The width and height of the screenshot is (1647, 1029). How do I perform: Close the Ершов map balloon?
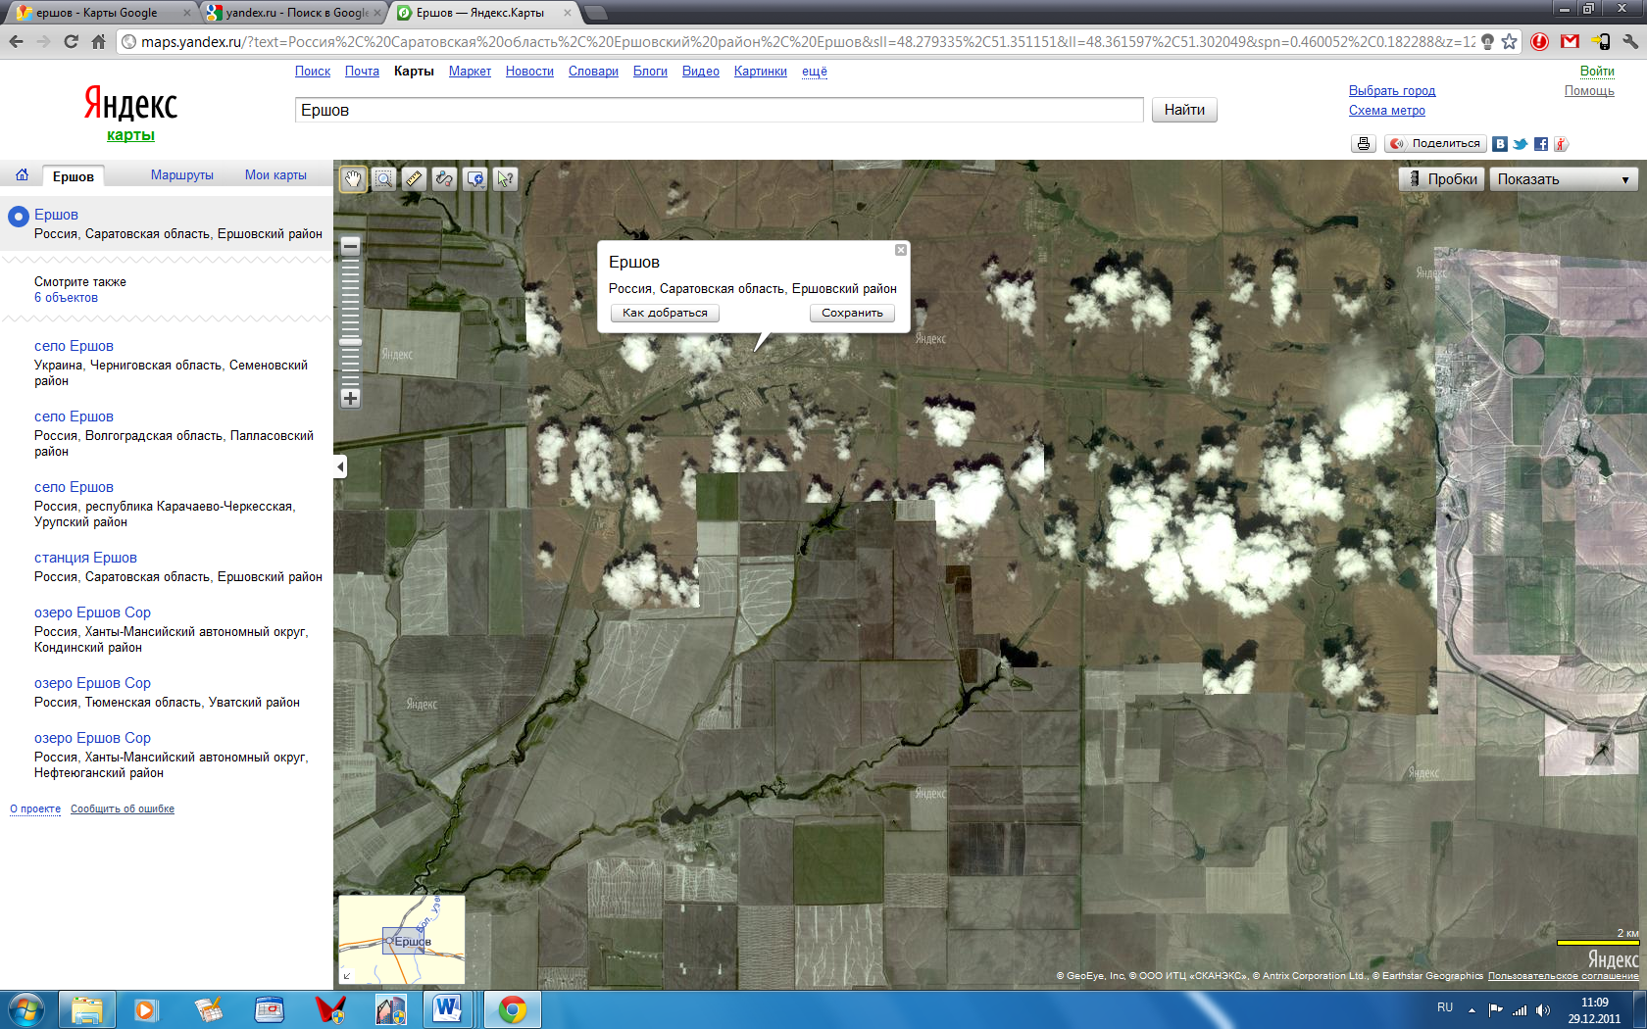(x=900, y=250)
